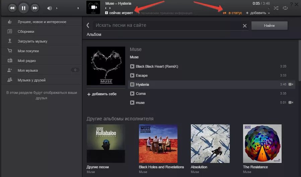301x177 pixels.
Task: Click the song progress bar
Action: [x=187, y=8]
